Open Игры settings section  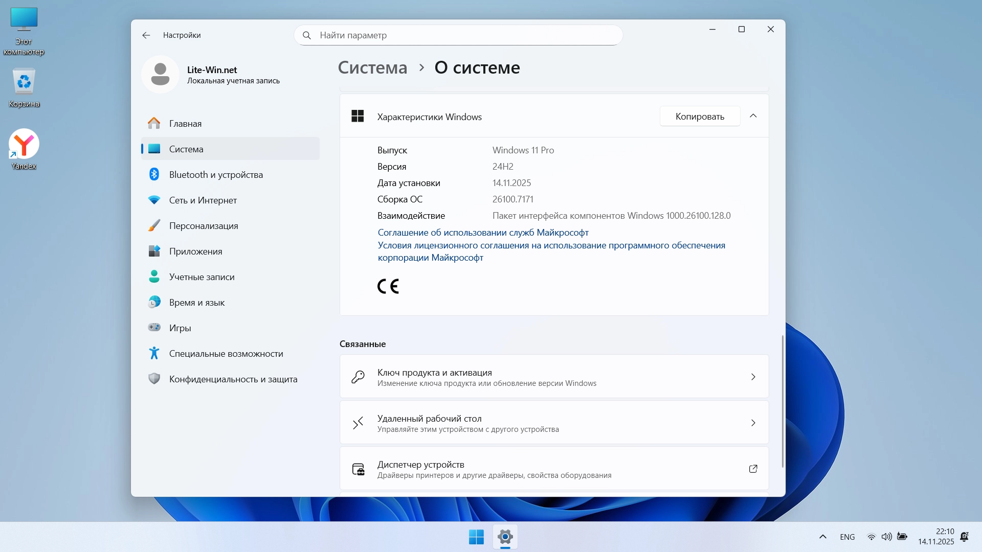(180, 328)
